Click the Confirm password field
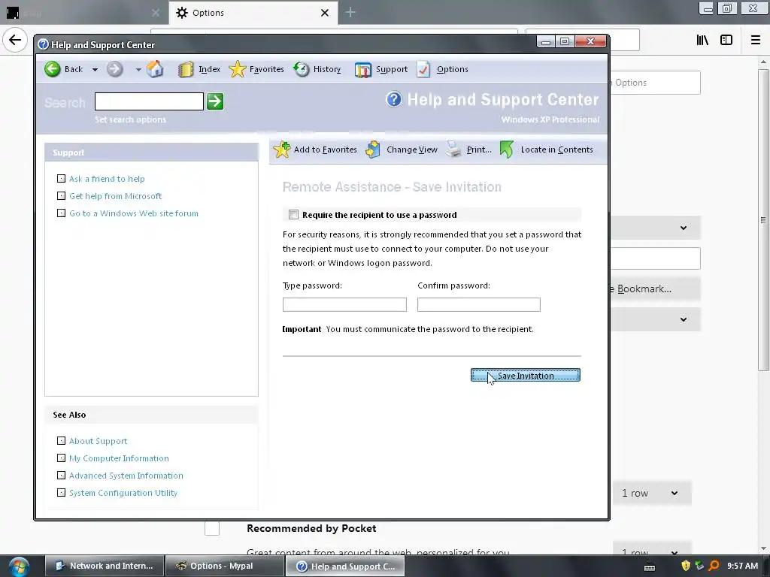Screen dimensions: 770x577 point(479,305)
